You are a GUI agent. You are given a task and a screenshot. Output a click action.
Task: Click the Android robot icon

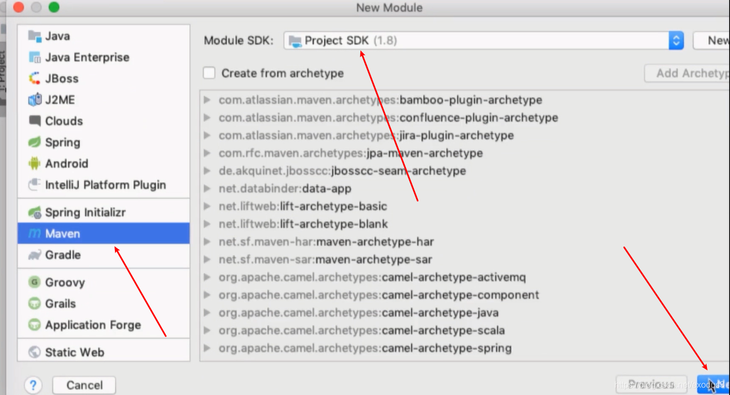click(x=35, y=164)
